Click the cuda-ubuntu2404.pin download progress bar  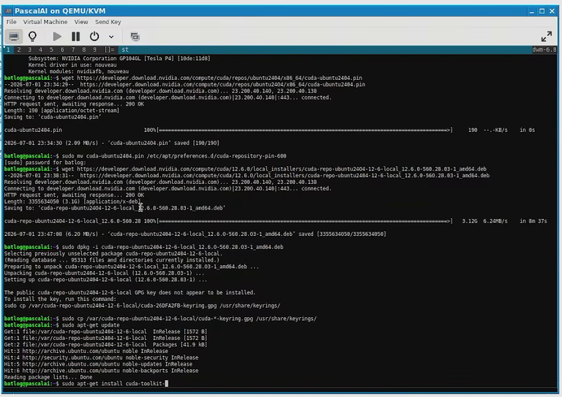tap(304, 130)
